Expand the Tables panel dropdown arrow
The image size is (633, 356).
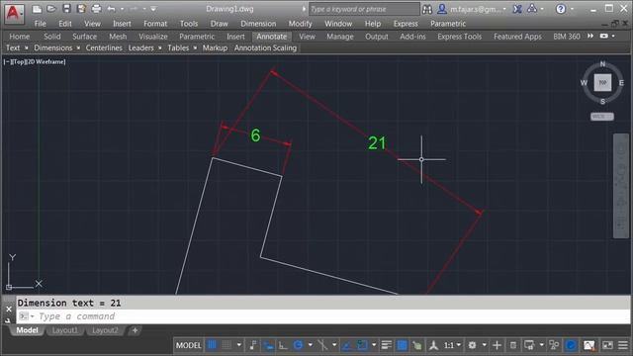[195, 48]
